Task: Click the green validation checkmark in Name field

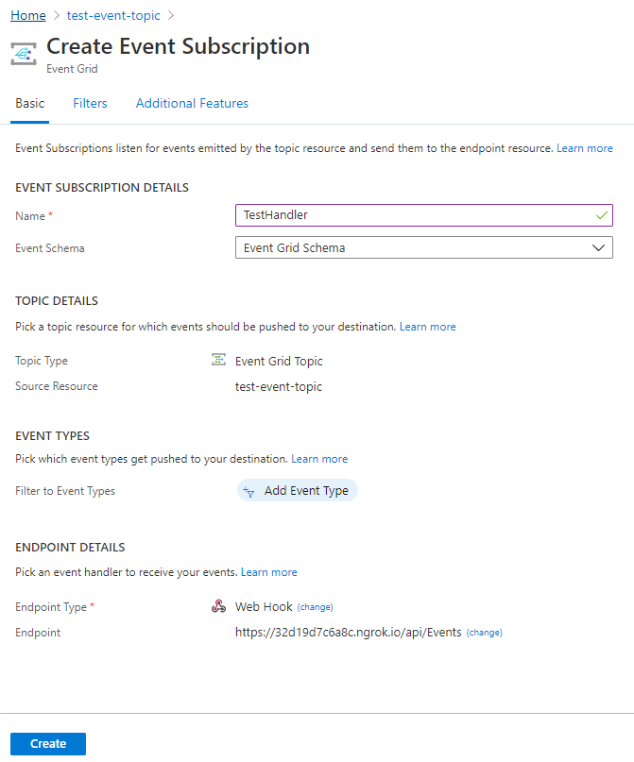Action: 602,215
